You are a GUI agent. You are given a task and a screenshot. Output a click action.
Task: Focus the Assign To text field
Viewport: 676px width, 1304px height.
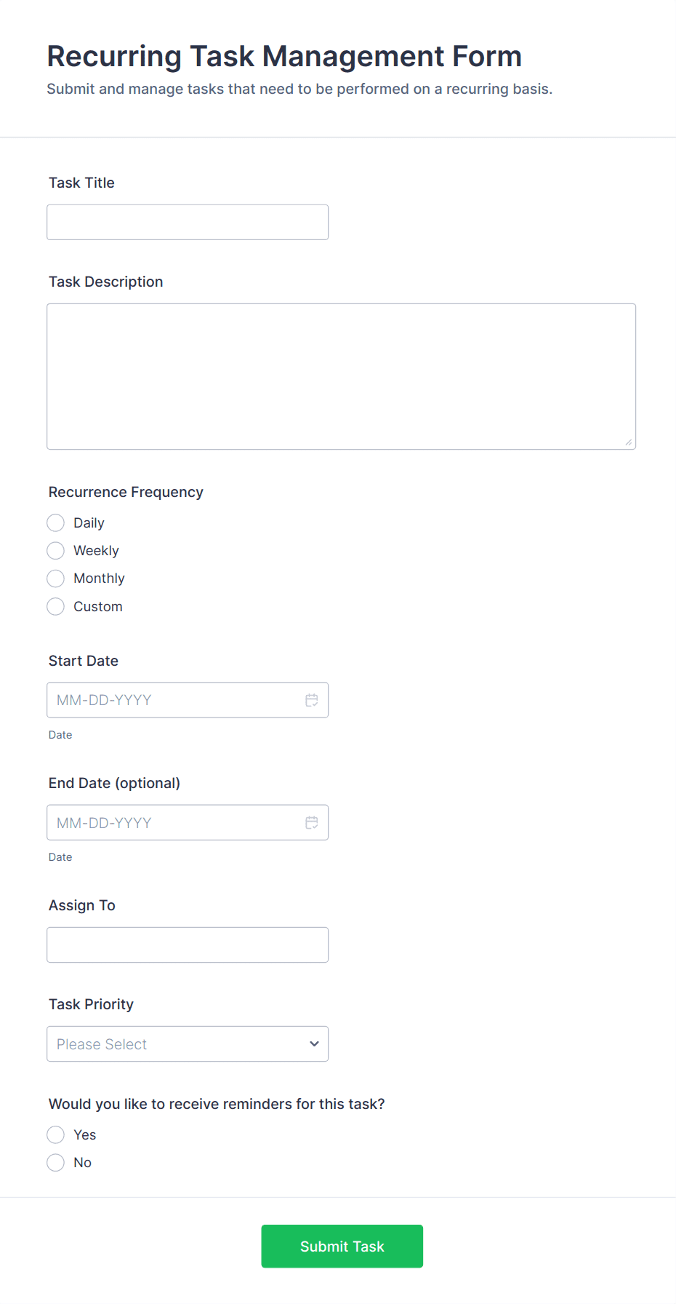click(188, 945)
